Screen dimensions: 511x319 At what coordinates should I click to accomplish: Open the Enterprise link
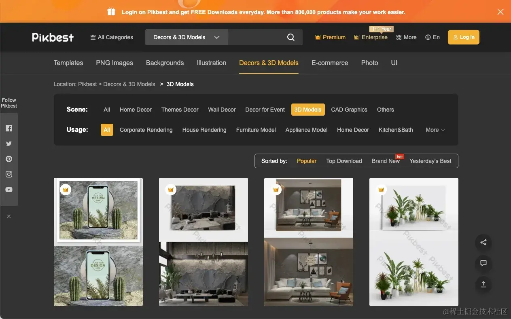371,37
